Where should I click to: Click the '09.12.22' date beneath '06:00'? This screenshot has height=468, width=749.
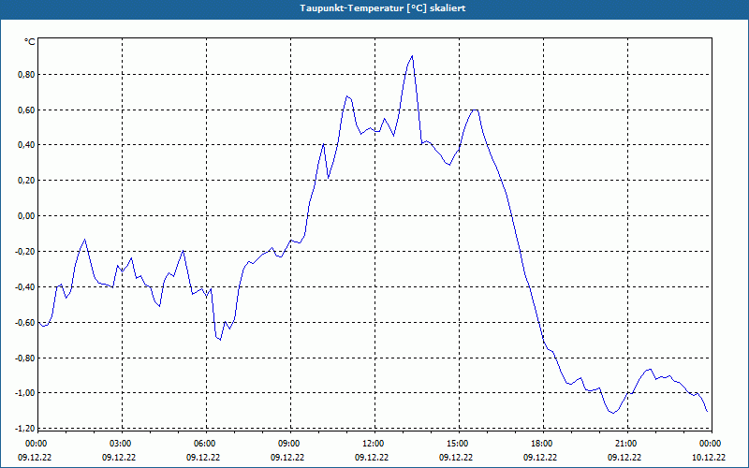[x=203, y=457]
